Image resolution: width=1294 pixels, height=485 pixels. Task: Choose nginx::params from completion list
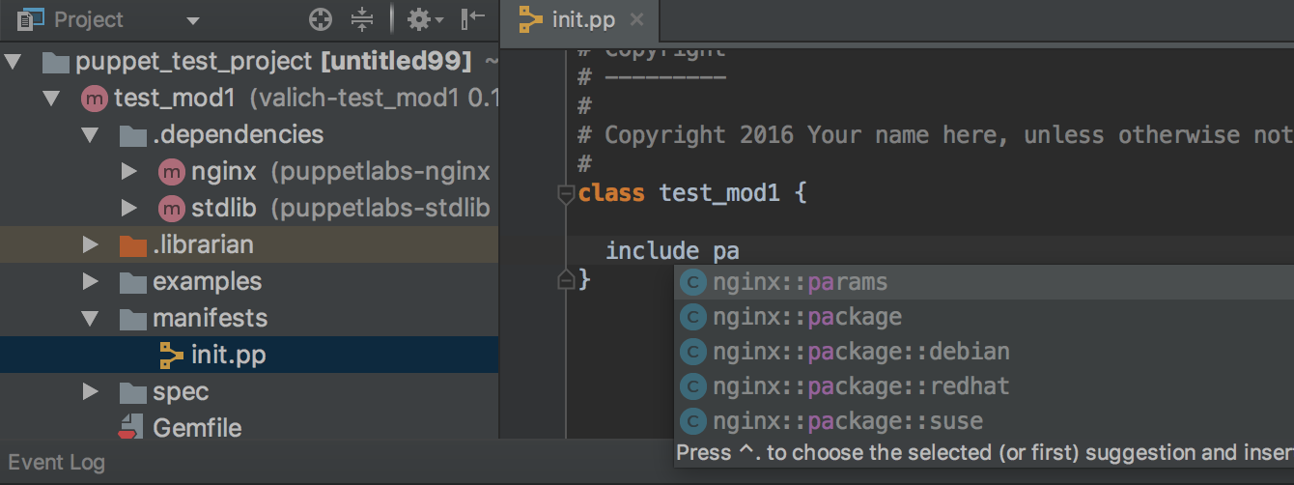pyautogui.click(x=800, y=282)
